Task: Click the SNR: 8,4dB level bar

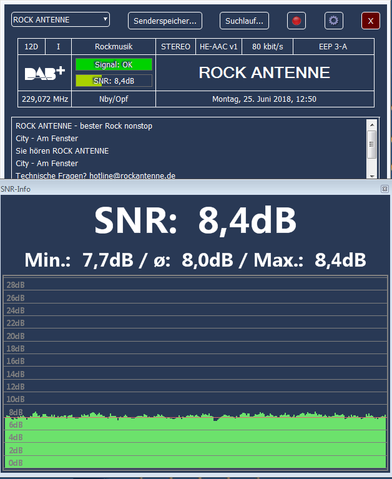Action: click(x=114, y=80)
